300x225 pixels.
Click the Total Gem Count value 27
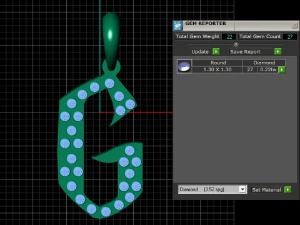pos(290,37)
